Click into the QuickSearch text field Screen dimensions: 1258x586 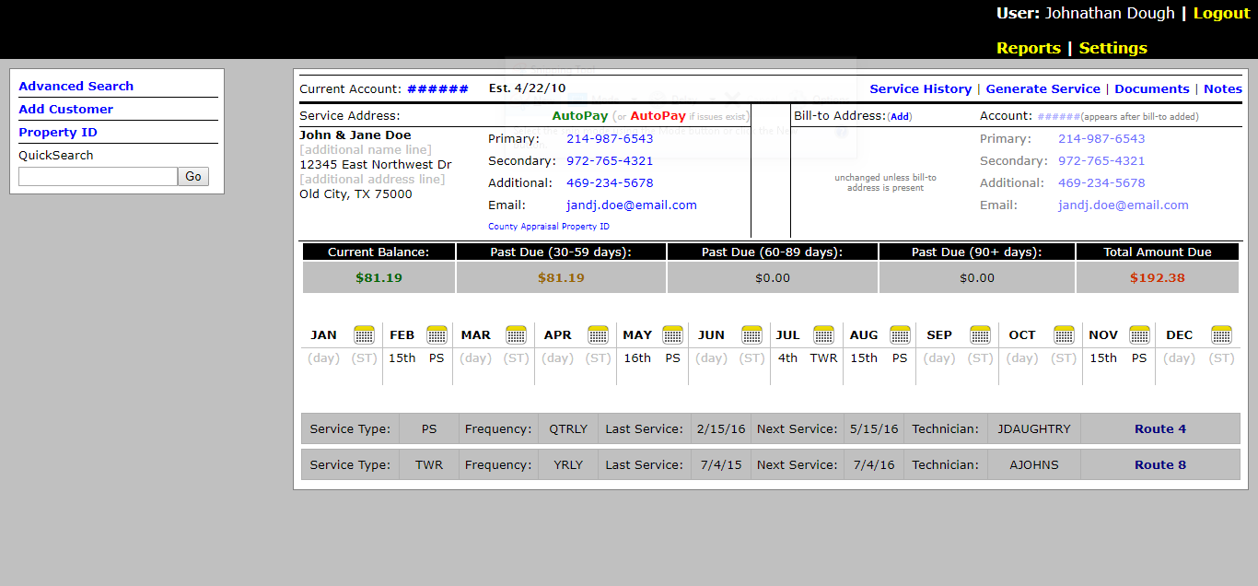[98, 177]
